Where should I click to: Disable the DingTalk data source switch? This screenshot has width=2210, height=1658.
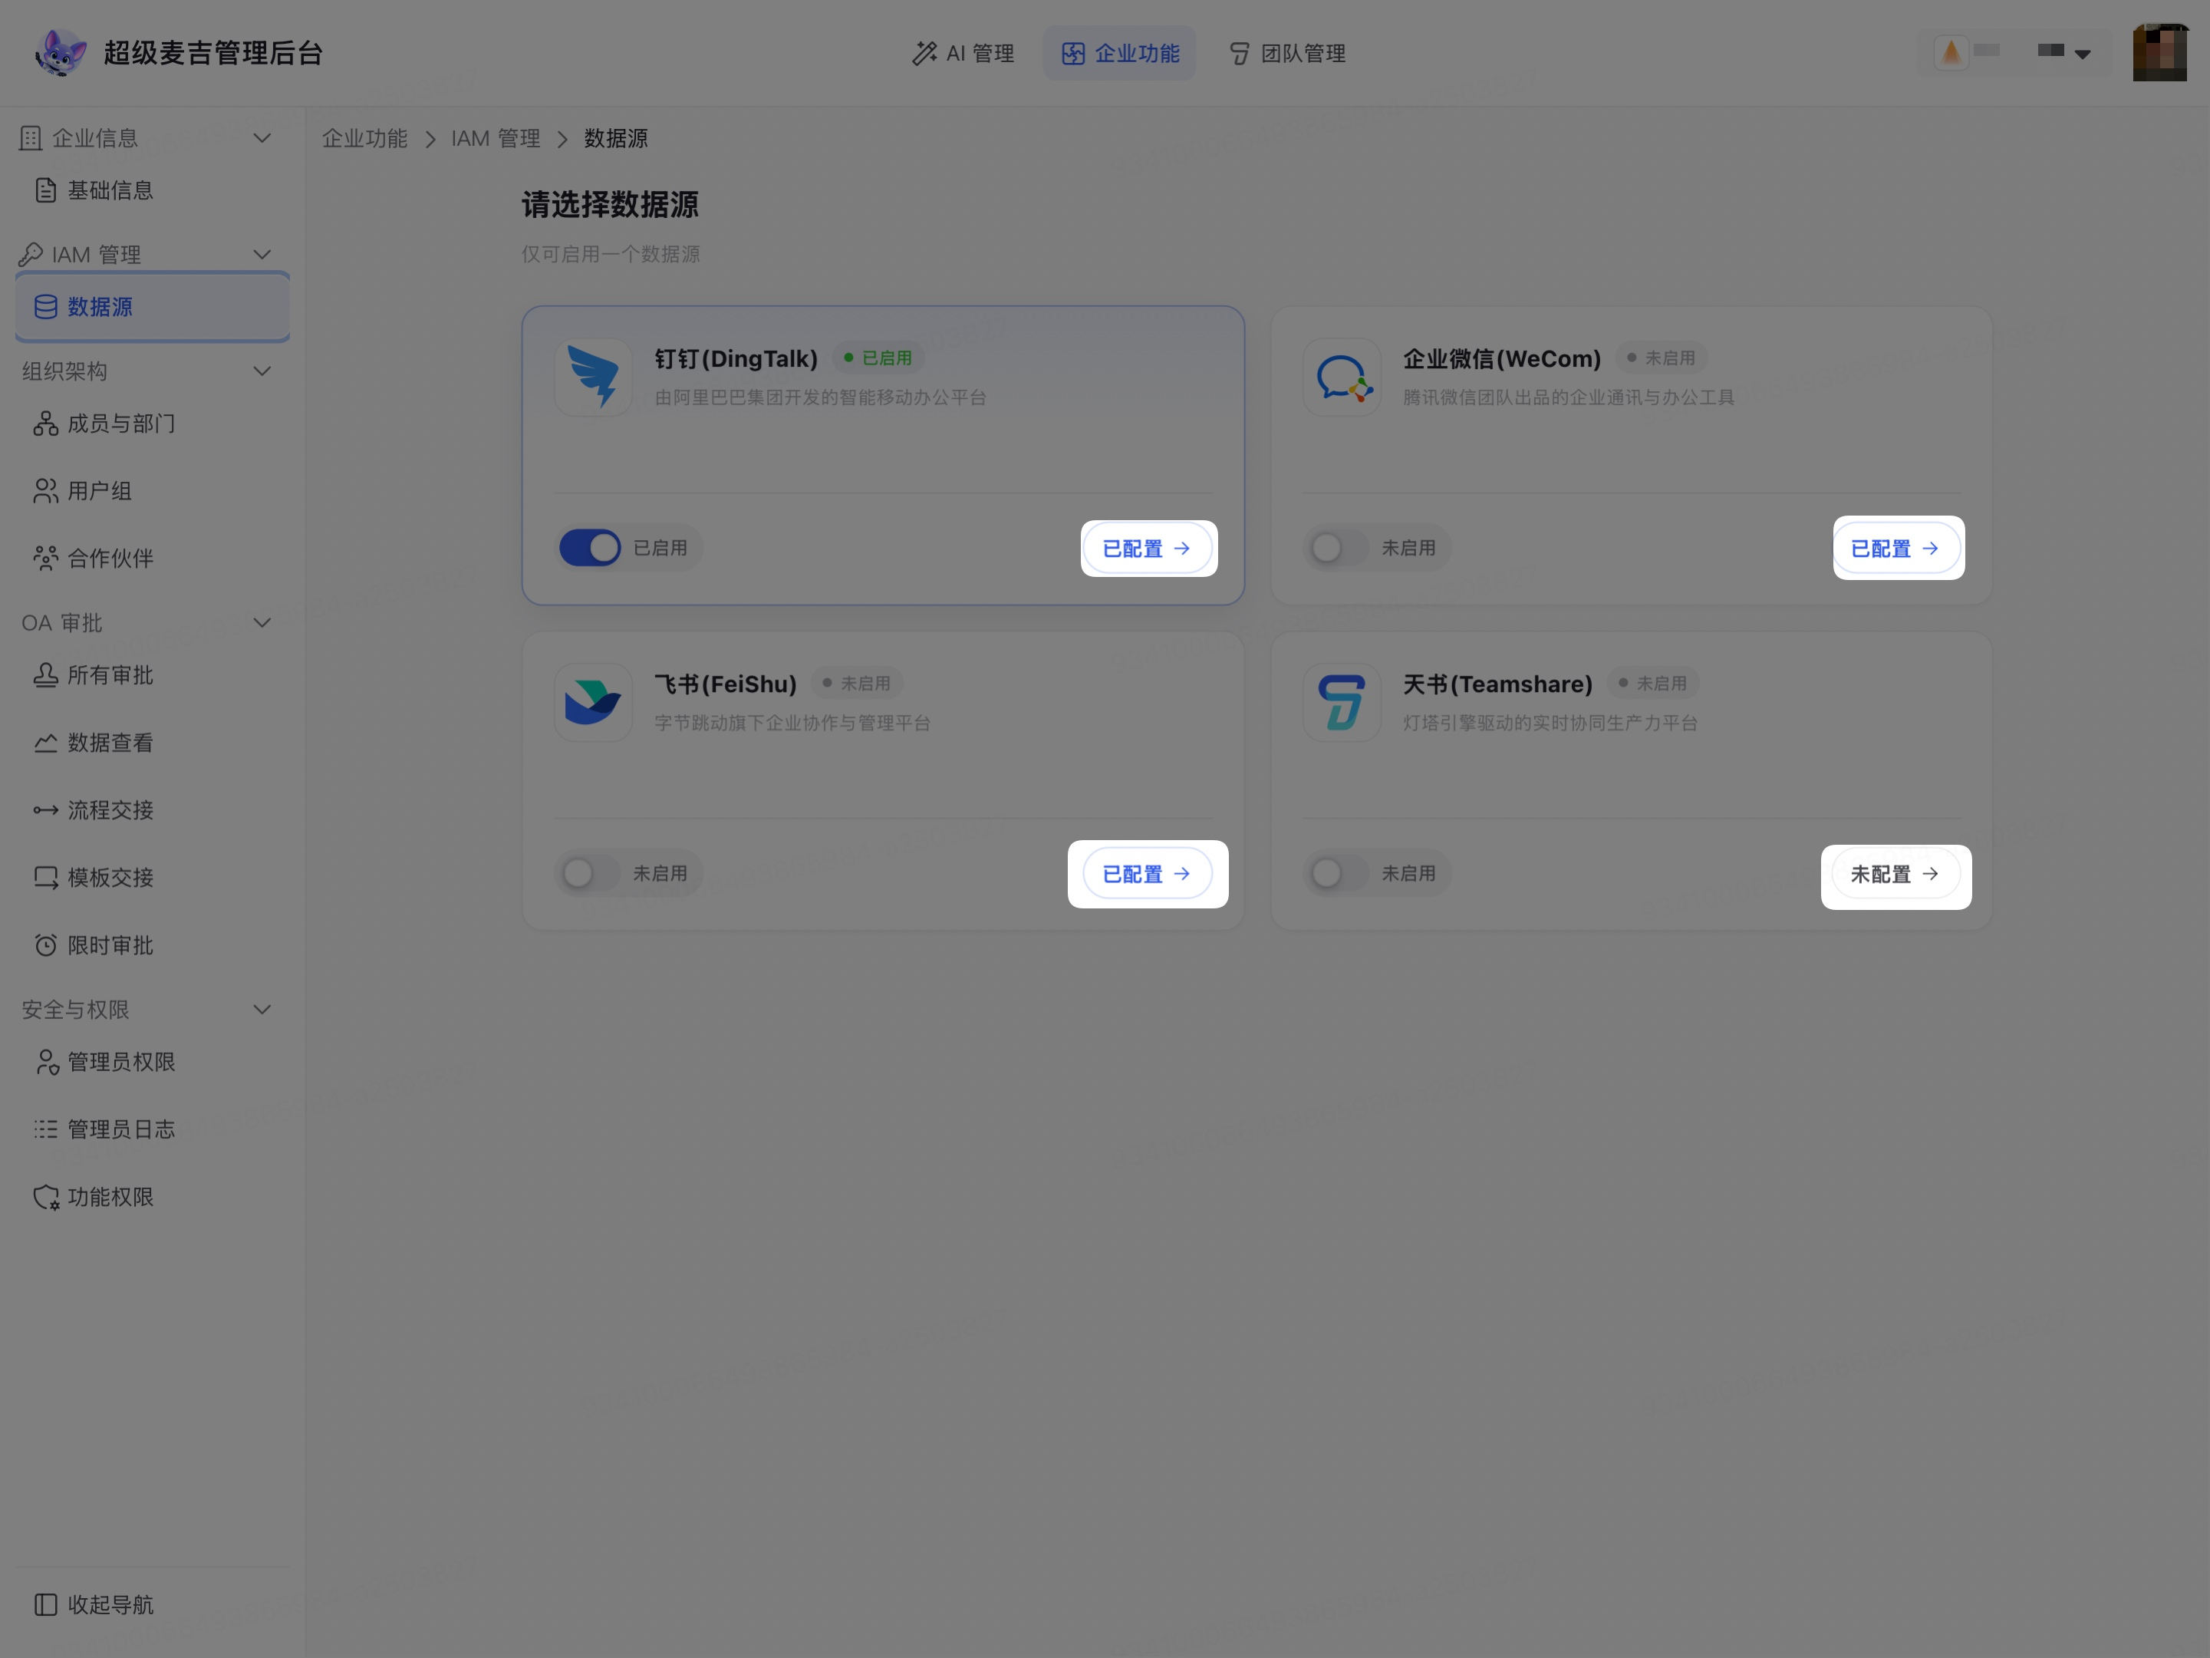pos(589,548)
